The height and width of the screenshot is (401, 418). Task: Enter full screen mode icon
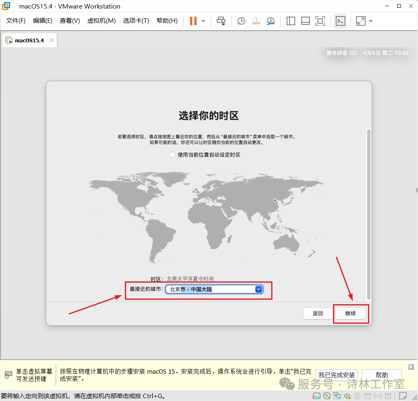pos(320,21)
